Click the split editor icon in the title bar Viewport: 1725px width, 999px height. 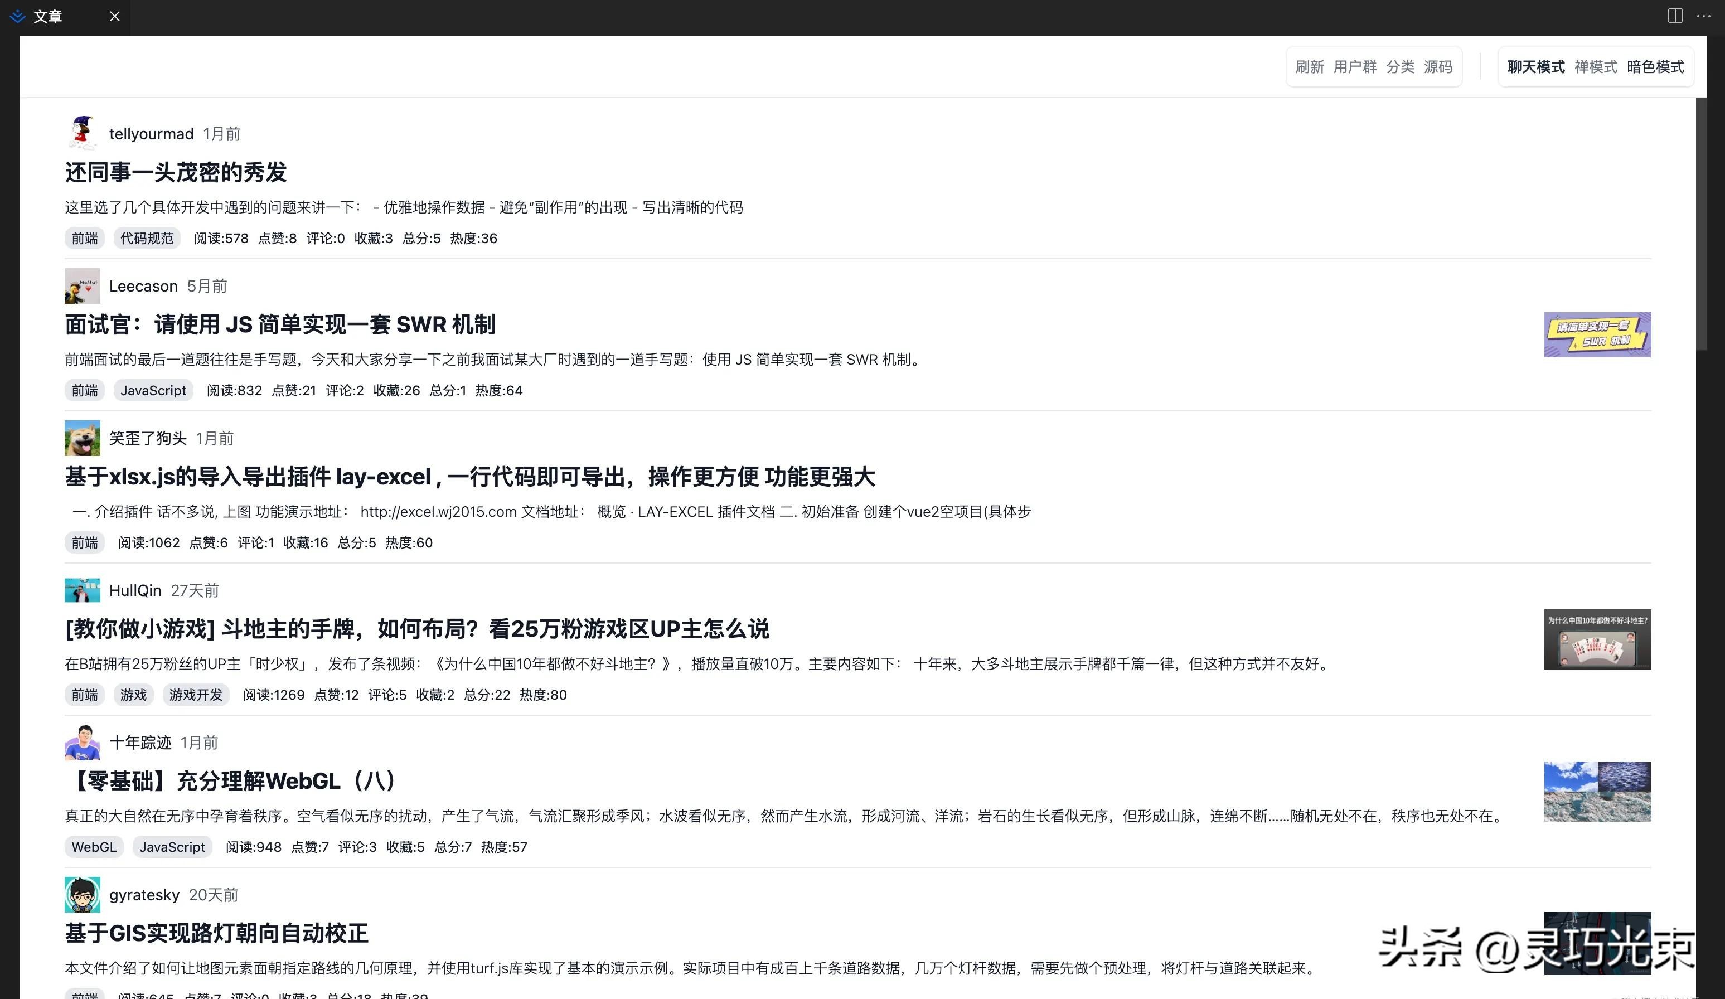[1676, 15]
